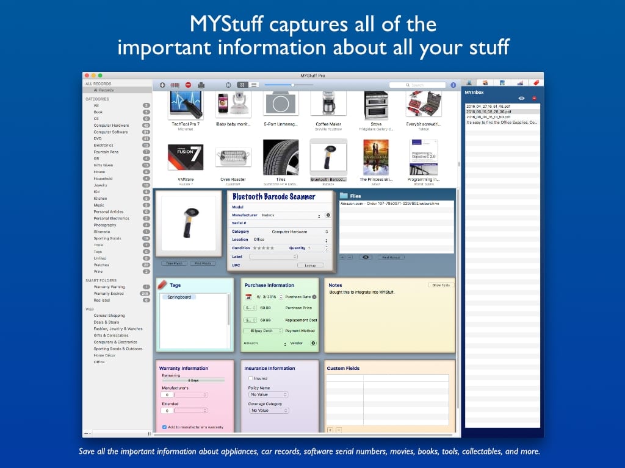The image size is (625, 468).
Task: Click the Show Fonts button in Notes
Action: pos(441,285)
